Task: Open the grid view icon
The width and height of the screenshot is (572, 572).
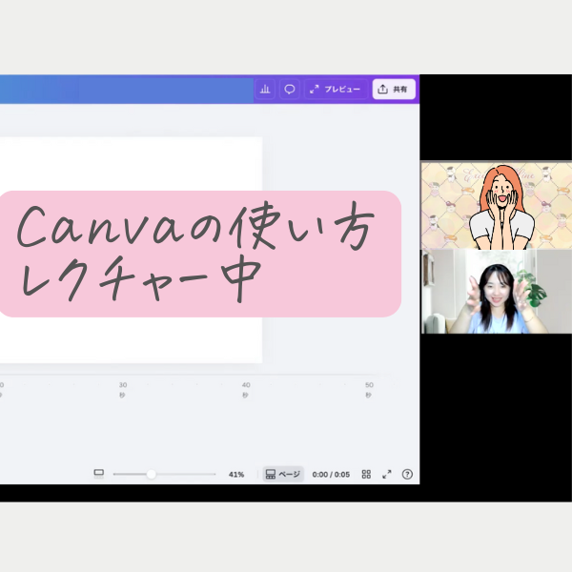Action: coord(366,474)
